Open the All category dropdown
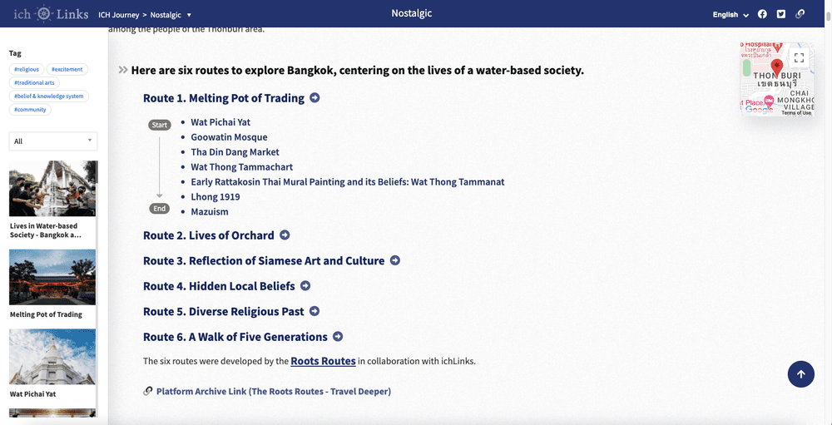 point(53,141)
